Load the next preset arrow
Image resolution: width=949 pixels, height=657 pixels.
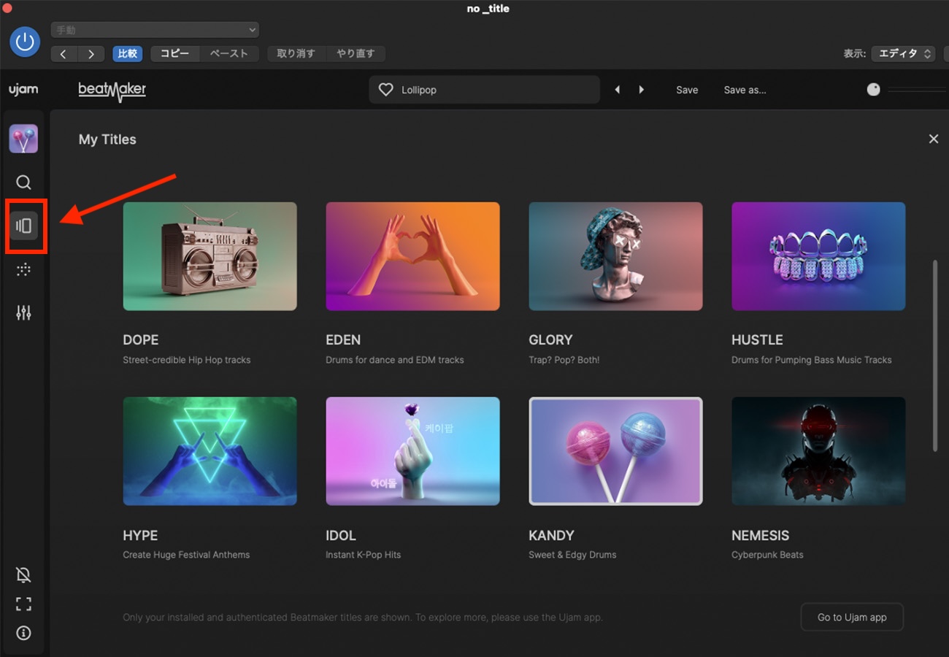(642, 90)
